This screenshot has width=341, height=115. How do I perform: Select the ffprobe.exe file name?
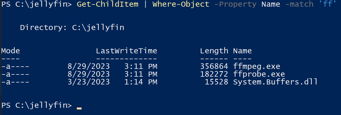click(259, 74)
